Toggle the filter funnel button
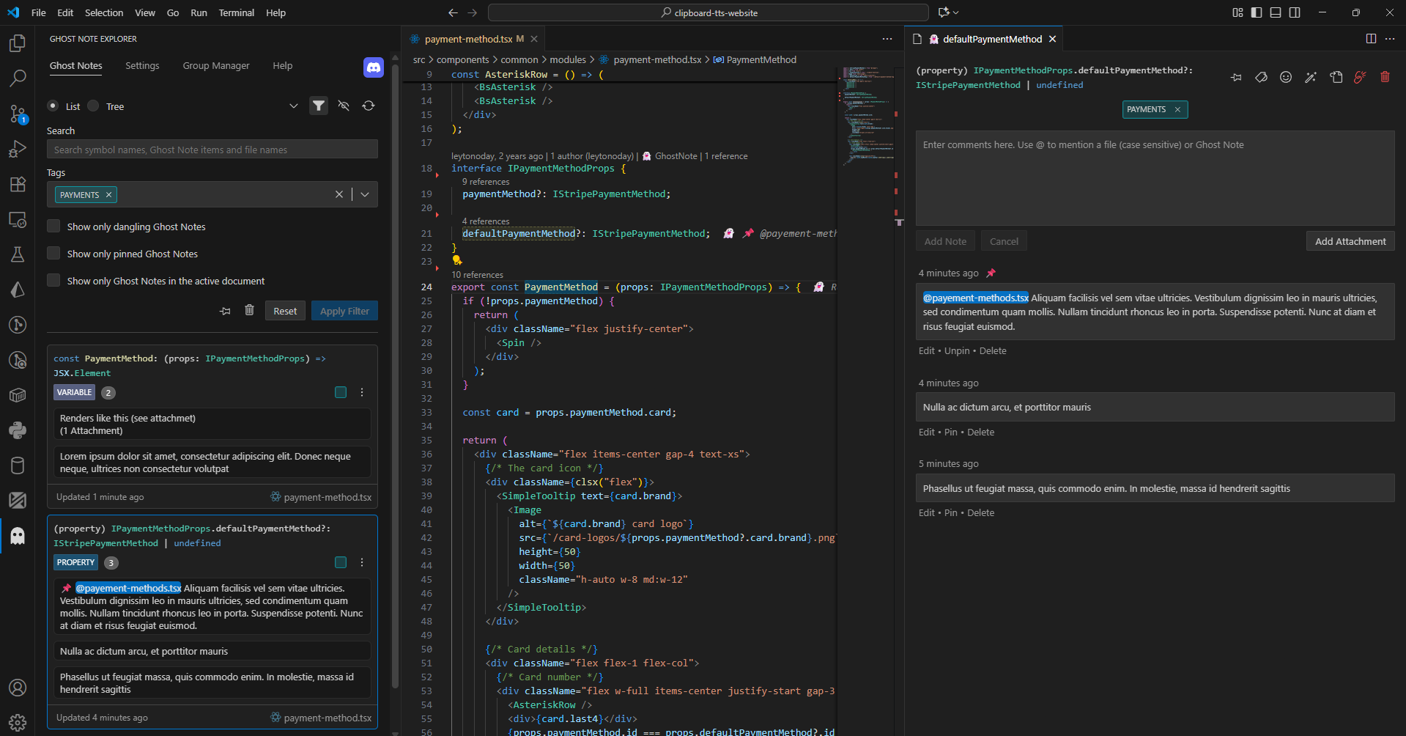This screenshot has height=736, width=1406. point(319,106)
